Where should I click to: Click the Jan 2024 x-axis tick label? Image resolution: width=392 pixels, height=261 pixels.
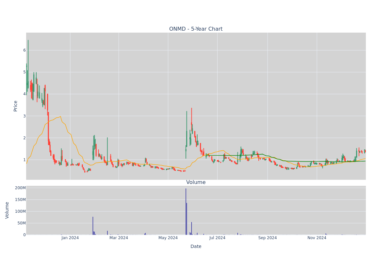70,238
